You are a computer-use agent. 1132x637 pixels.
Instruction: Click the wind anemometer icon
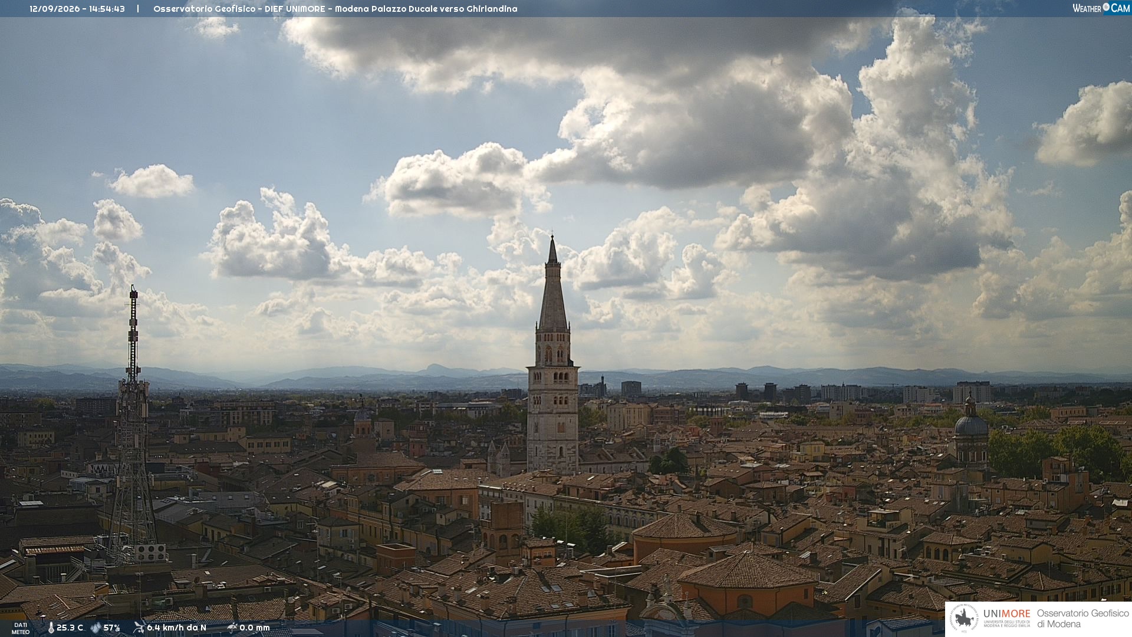click(x=139, y=628)
